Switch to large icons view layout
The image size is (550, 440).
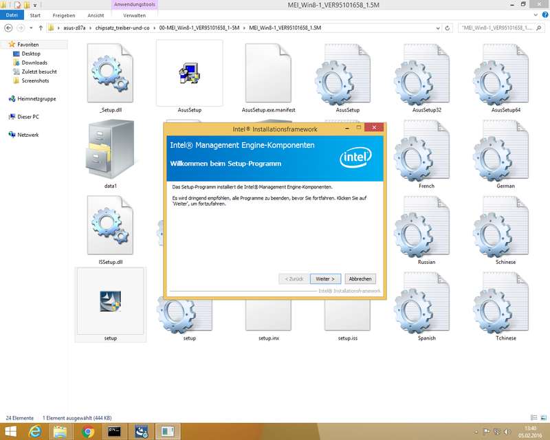pyautogui.click(x=543, y=417)
